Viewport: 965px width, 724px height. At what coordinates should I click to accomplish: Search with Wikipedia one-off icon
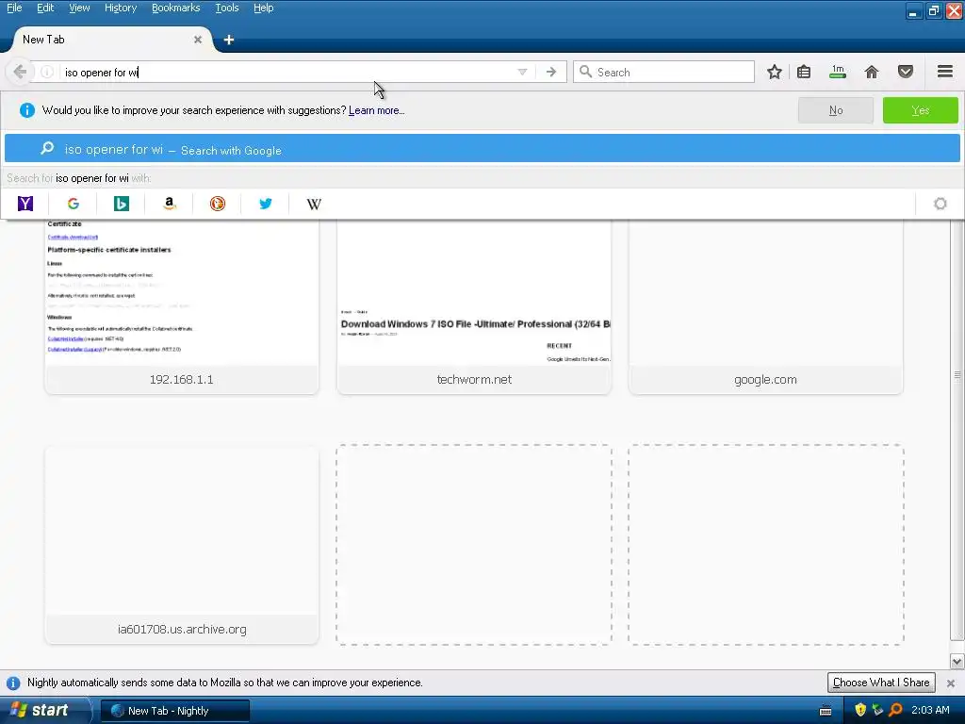[314, 204]
